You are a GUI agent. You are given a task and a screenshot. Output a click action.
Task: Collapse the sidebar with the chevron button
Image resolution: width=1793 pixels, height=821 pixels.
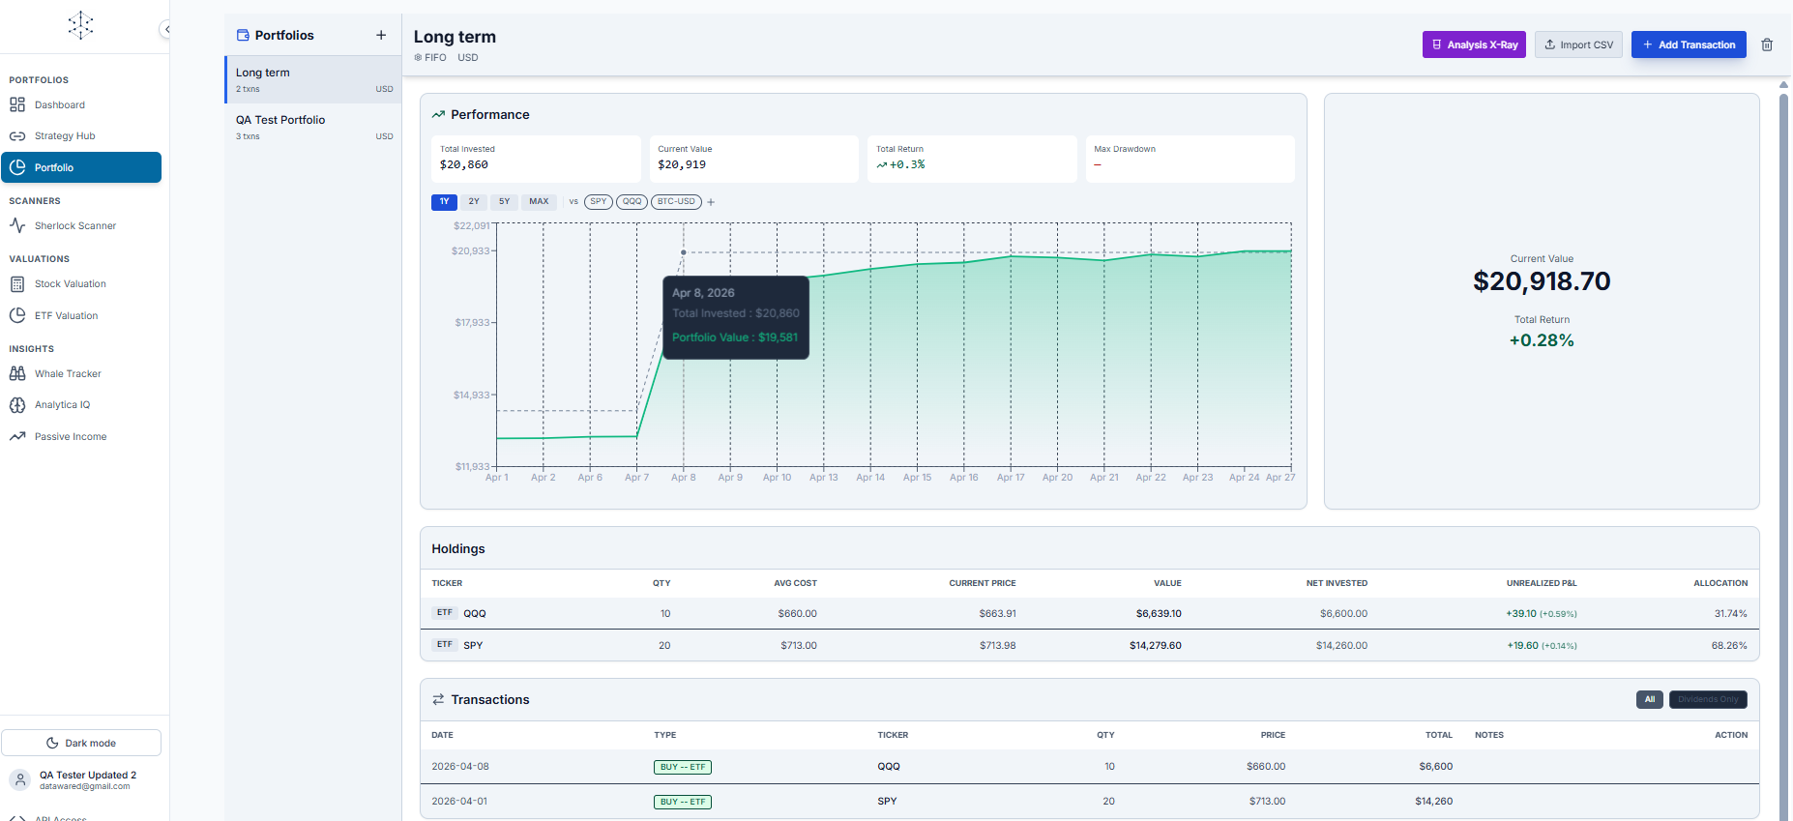click(x=165, y=29)
